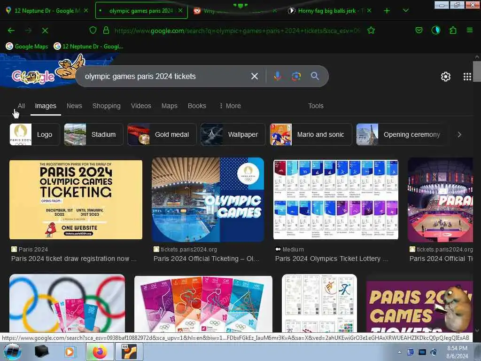This screenshot has height=361, width=481.
Task: Go back using the browser back arrow
Action: (11, 31)
